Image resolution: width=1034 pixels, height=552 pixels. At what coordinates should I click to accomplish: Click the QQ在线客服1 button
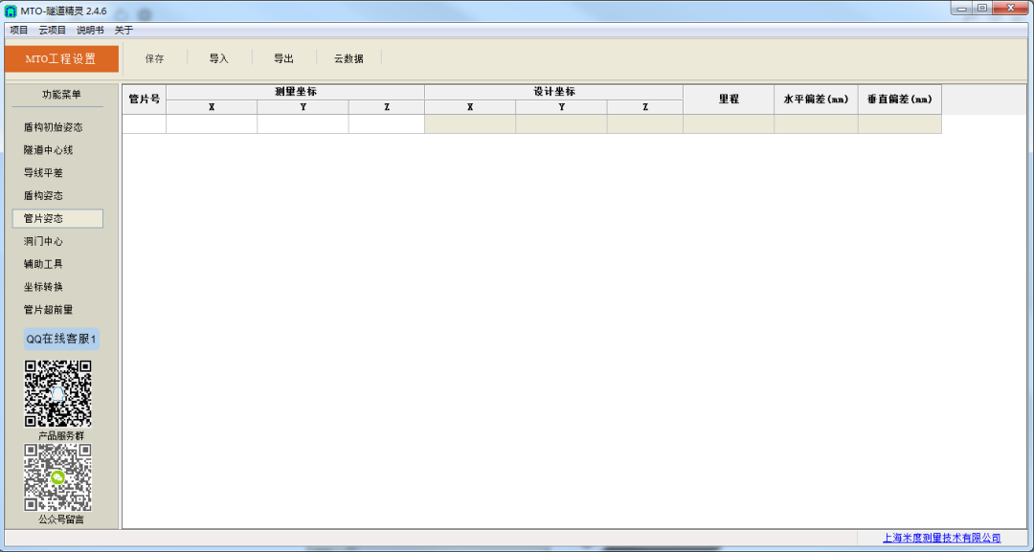tap(61, 340)
